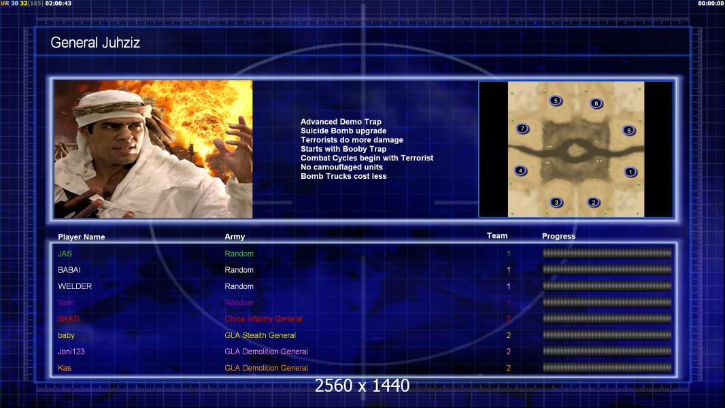Image resolution: width=725 pixels, height=408 pixels.
Task: Click No camouflaged units text
Action: 341,167
